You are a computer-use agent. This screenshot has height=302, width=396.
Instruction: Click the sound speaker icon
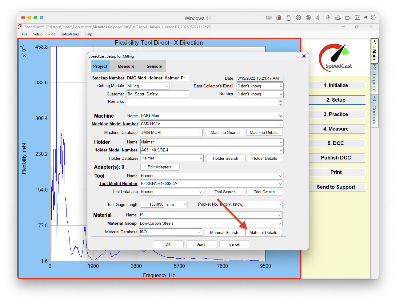click(318, 18)
